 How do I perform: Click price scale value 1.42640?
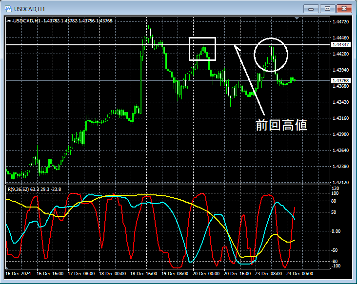[340, 151]
